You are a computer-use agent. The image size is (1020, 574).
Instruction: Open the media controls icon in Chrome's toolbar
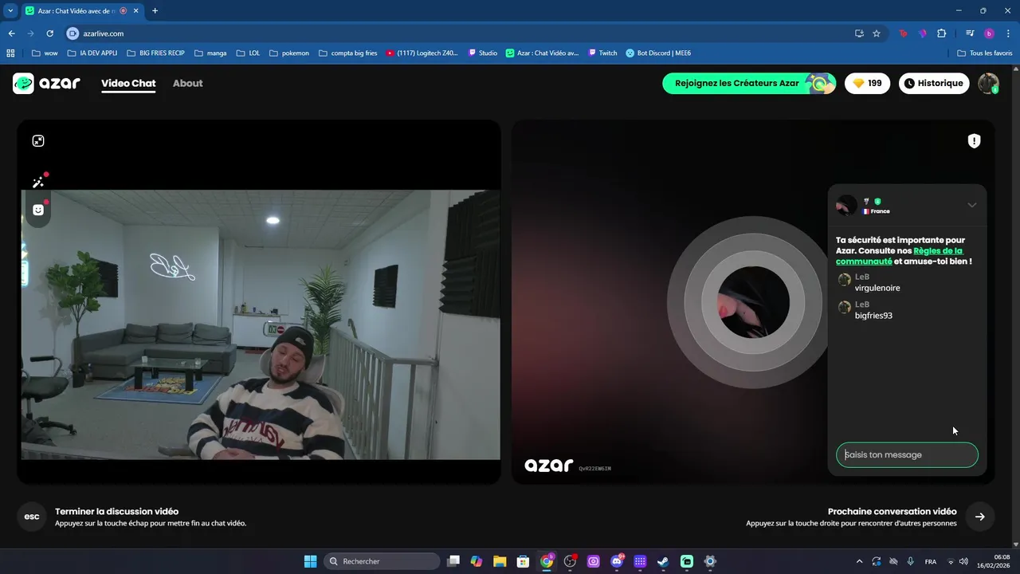(970, 33)
